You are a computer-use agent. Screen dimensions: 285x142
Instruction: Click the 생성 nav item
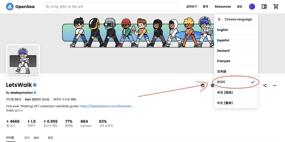(x=239, y=6)
